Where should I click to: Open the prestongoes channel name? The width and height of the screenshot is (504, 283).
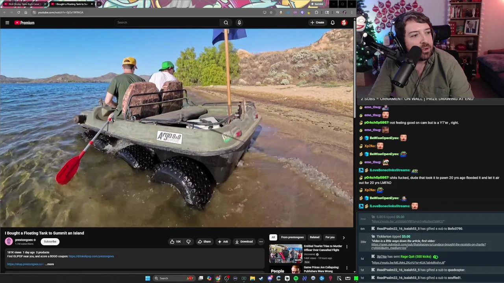pyautogui.click(x=24, y=240)
